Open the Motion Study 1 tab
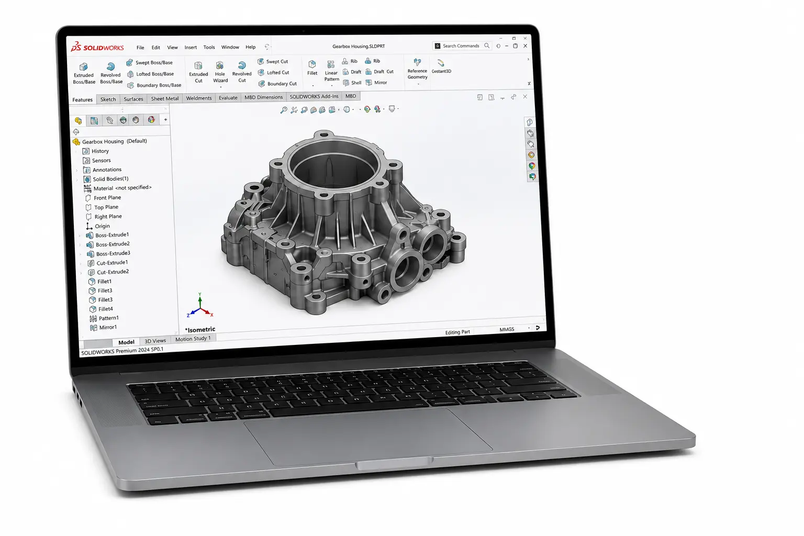Viewport: 804px width, 536px height. coord(193,339)
